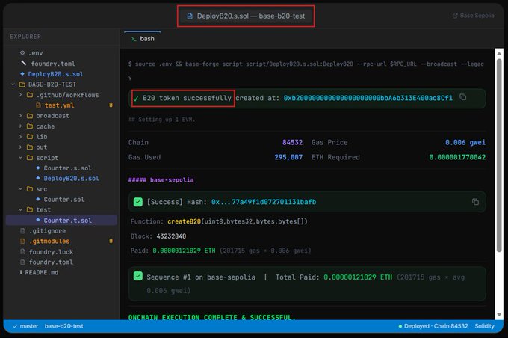Open DeployB20.s.sol under script folder
The height and width of the screenshot is (338, 508).
coord(71,179)
